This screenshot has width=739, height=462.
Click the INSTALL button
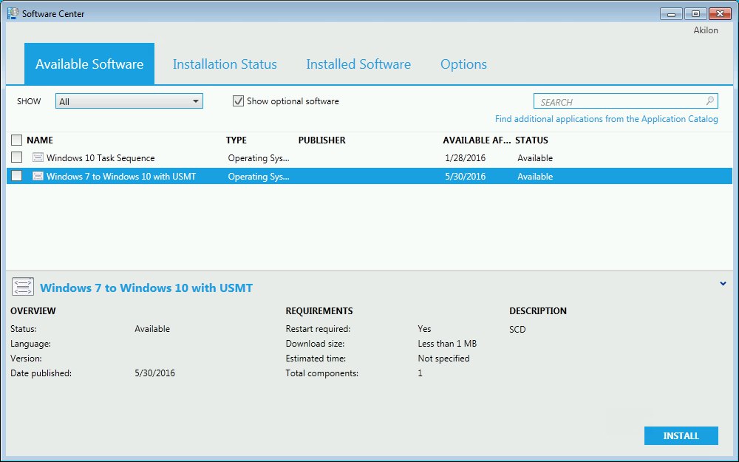[681, 435]
